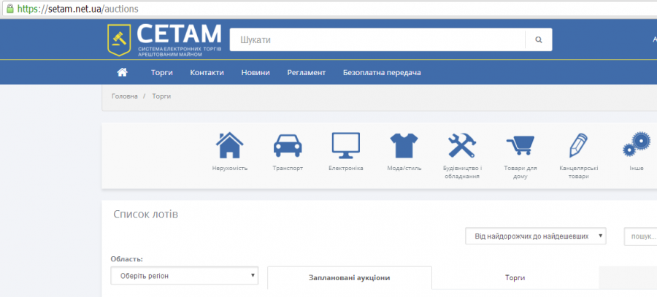657x297 pixels.
Task: Expand the Оберіть регіон dropdown
Action: (184, 276)
